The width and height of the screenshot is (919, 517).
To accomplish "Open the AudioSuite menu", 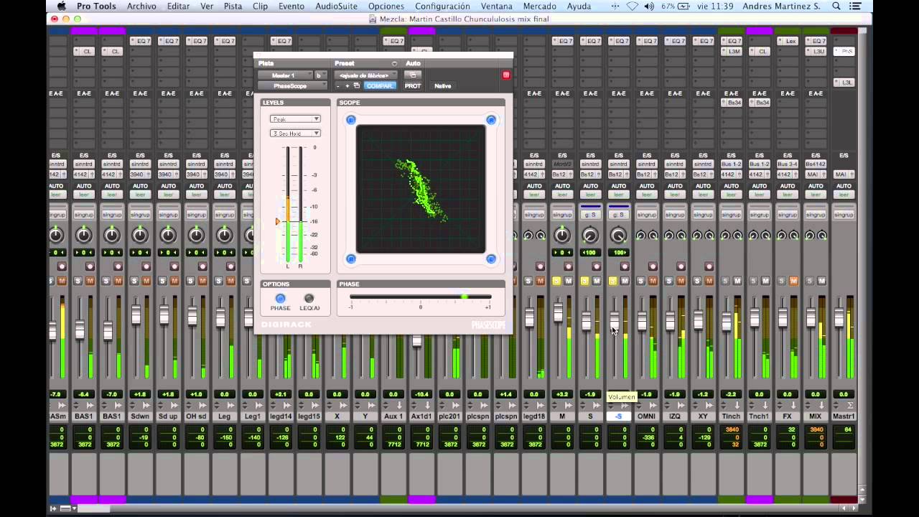I will pyautogui.click(x=336, y=6).
